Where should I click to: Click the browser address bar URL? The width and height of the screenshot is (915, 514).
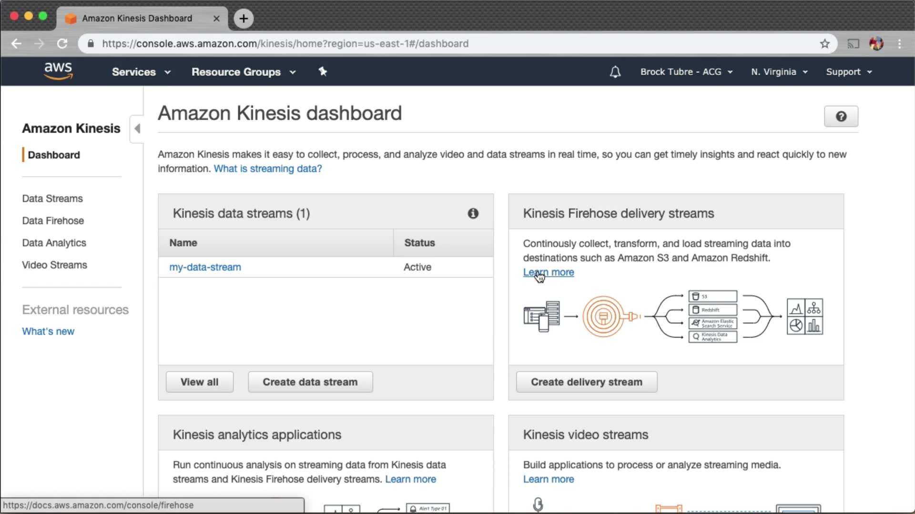pos(285,44)
